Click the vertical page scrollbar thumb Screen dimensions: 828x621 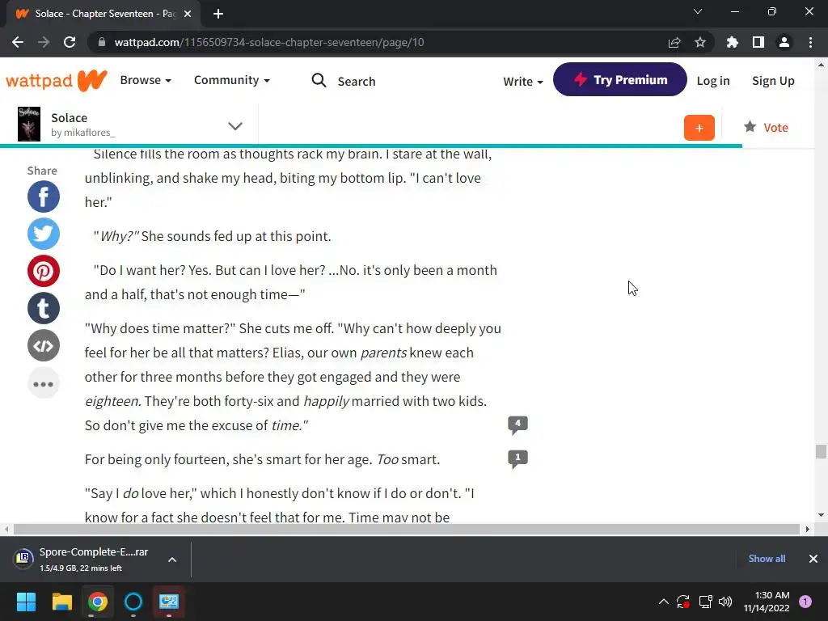[821, 452]
